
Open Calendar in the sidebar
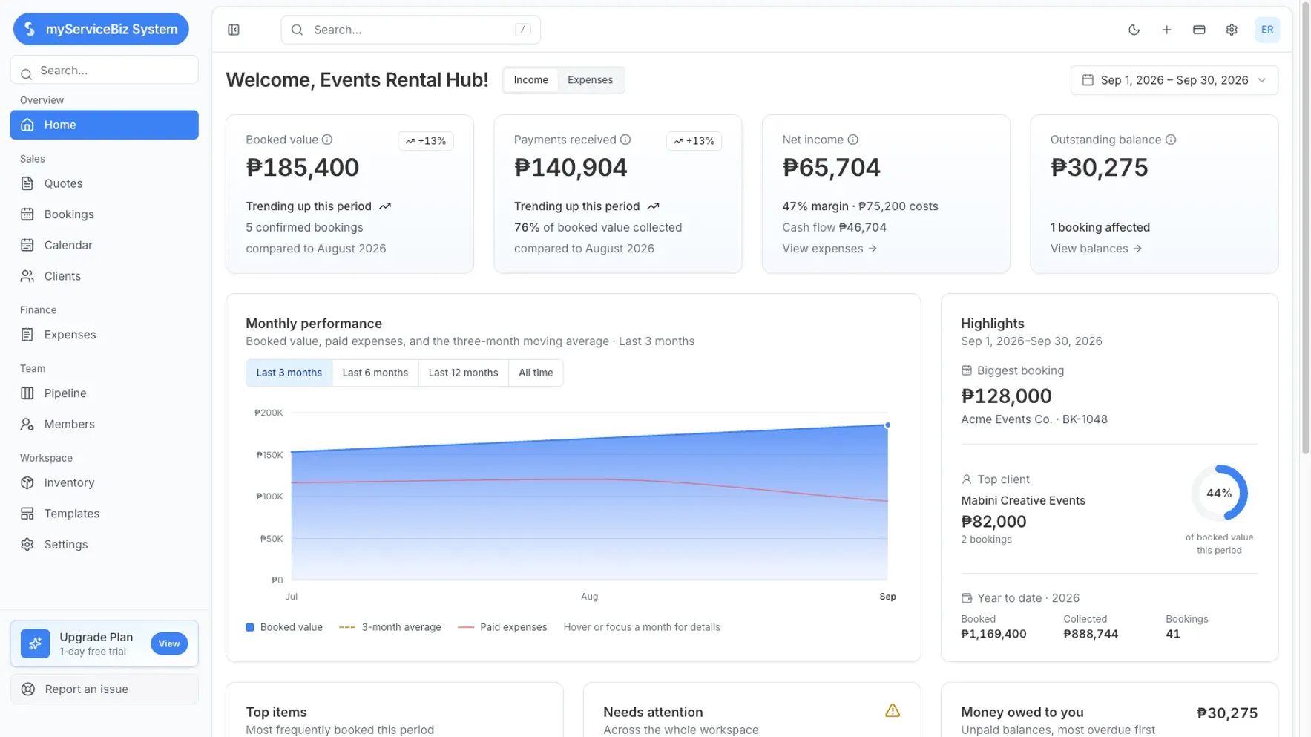point(104,245)
